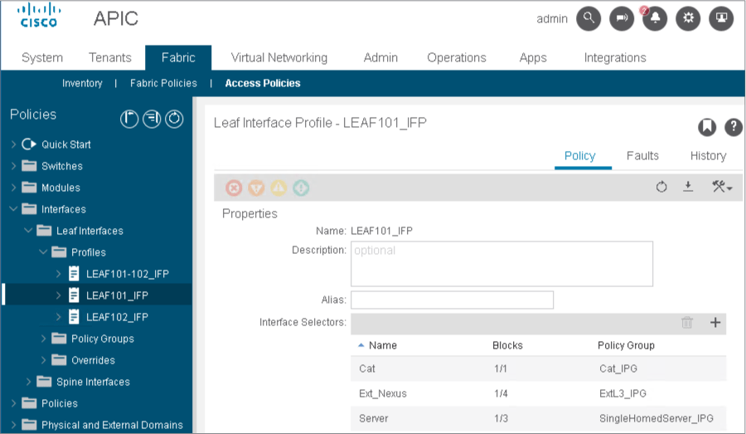
Task: Open the Tenants menu tab
Action: click(x=110, y=57)
